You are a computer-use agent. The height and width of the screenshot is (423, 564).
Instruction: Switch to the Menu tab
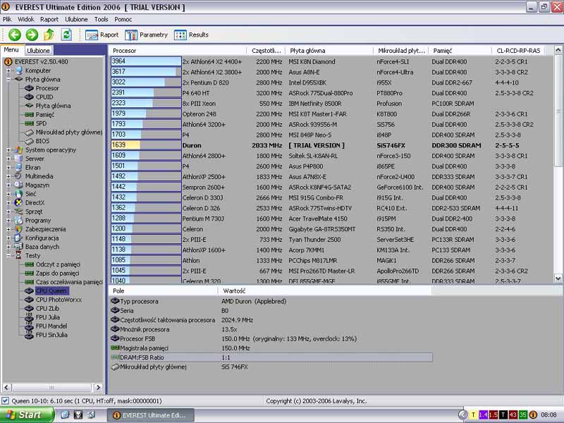coord(11,50)
